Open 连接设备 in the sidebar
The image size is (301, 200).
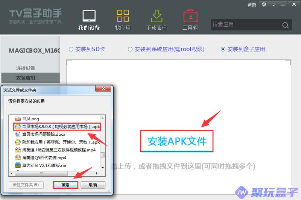26,68
